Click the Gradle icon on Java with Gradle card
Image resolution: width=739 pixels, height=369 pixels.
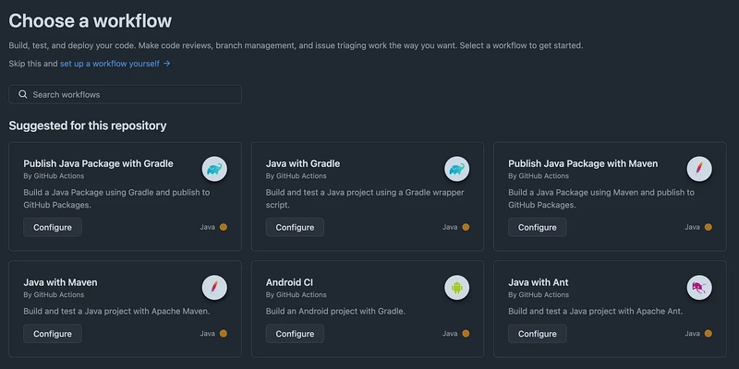pyautogui.click(x=456, y=169)
